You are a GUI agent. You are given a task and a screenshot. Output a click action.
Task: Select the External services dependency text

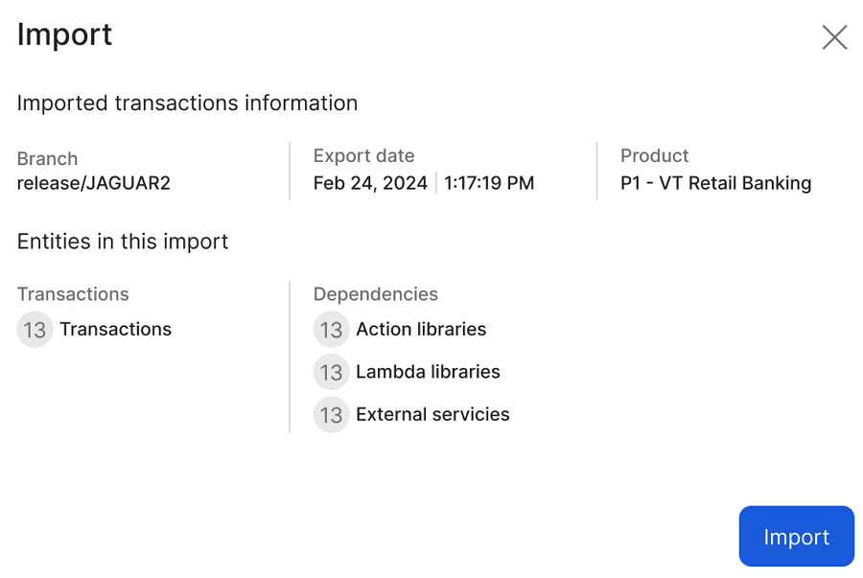coord(432,415)
